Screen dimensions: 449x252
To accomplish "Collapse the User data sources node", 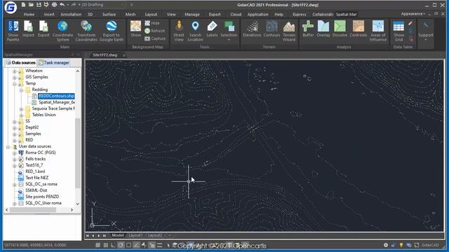I will [8, 146].
